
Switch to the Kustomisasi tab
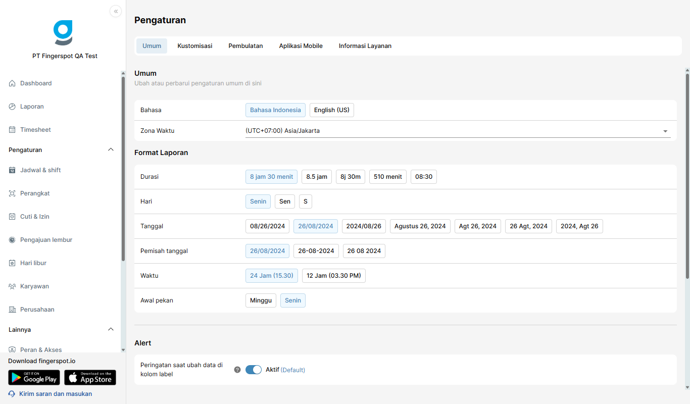195,46
